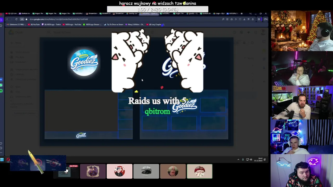Open the 'NEEXcsgo - YouTube' bookmark
The image size is (333, 187).
(72, 24)
